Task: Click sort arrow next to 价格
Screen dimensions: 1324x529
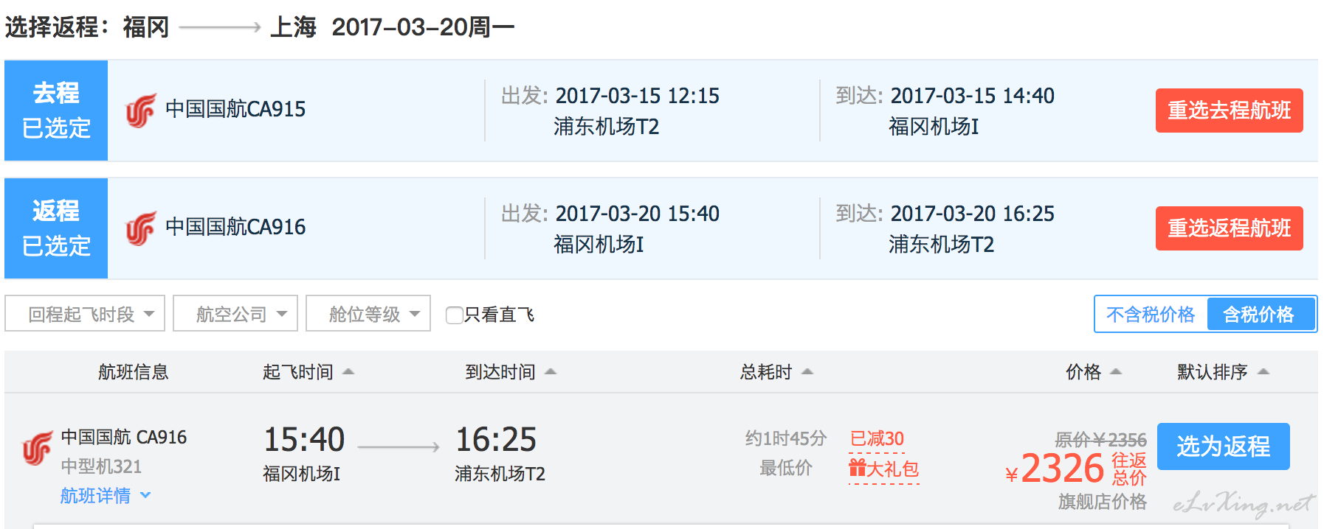Action: click(1116, 372)
